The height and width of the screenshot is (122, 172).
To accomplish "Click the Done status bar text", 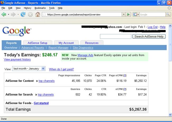I will point(4,119).
